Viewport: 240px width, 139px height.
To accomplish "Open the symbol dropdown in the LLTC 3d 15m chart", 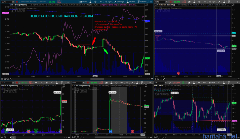I will click(x=83, y=83).
